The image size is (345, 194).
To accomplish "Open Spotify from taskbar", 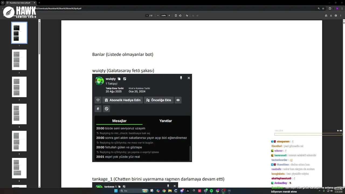I will [212, 191].
